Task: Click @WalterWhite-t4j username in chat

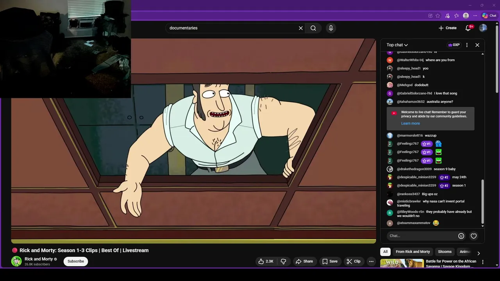Action: [410, 60]
